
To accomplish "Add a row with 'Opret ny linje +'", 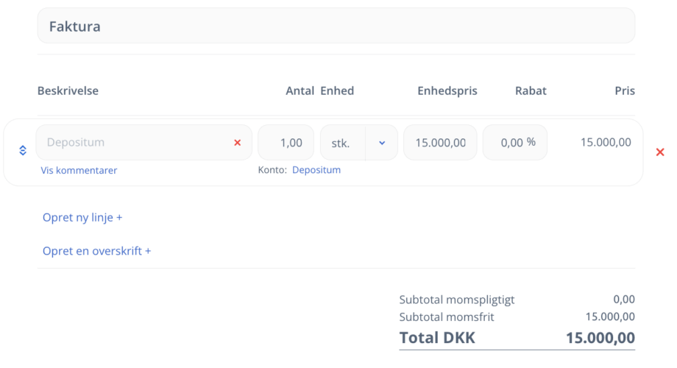I will (x=82, y=218).
